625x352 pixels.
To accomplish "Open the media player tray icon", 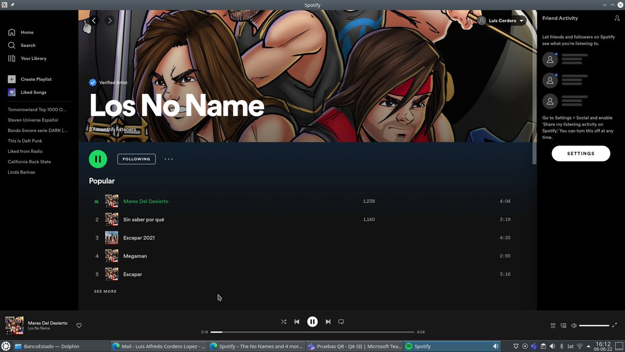I will [525, 346].
